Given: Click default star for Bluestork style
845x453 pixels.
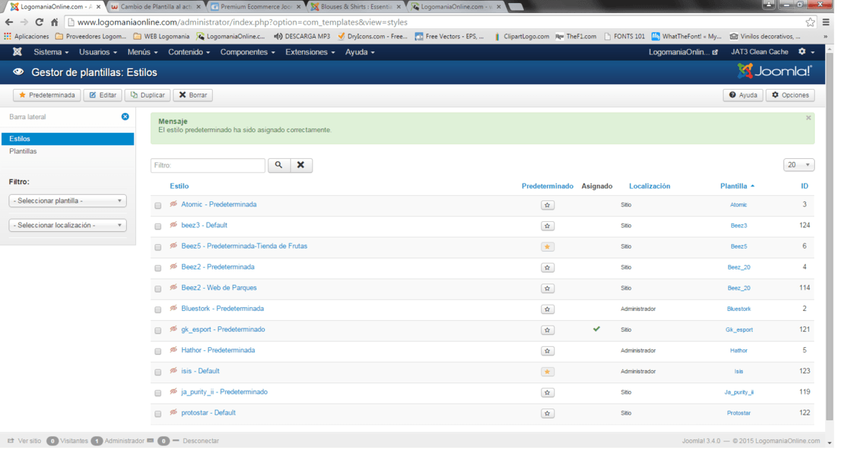Looking at the screenshot, I should 547,309.
